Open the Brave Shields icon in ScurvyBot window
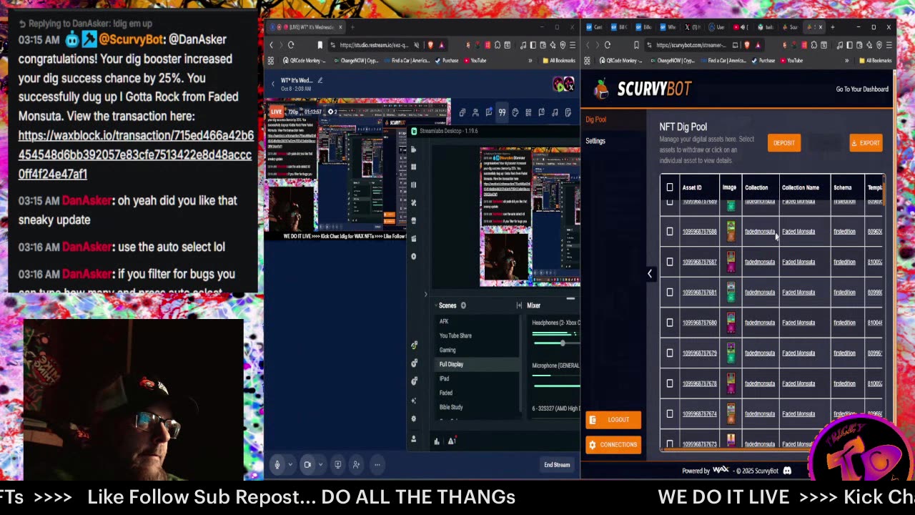The image size is (915, 515). pyautogui.click(x=747, y=45)
